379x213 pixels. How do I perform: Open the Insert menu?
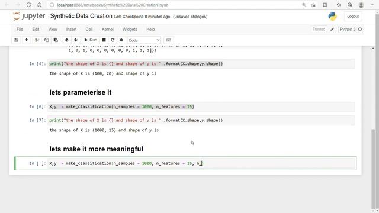[x=71, y=29]
